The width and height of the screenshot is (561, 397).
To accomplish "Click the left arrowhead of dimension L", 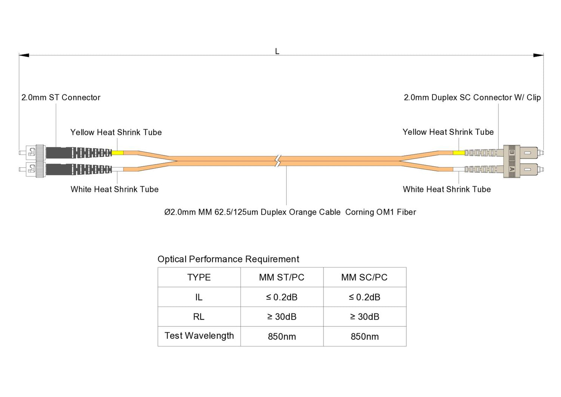I will click(x=24, y=55).
